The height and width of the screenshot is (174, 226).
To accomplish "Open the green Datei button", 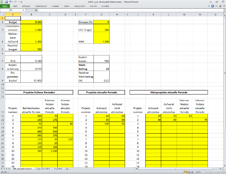I will coord(5,6).
